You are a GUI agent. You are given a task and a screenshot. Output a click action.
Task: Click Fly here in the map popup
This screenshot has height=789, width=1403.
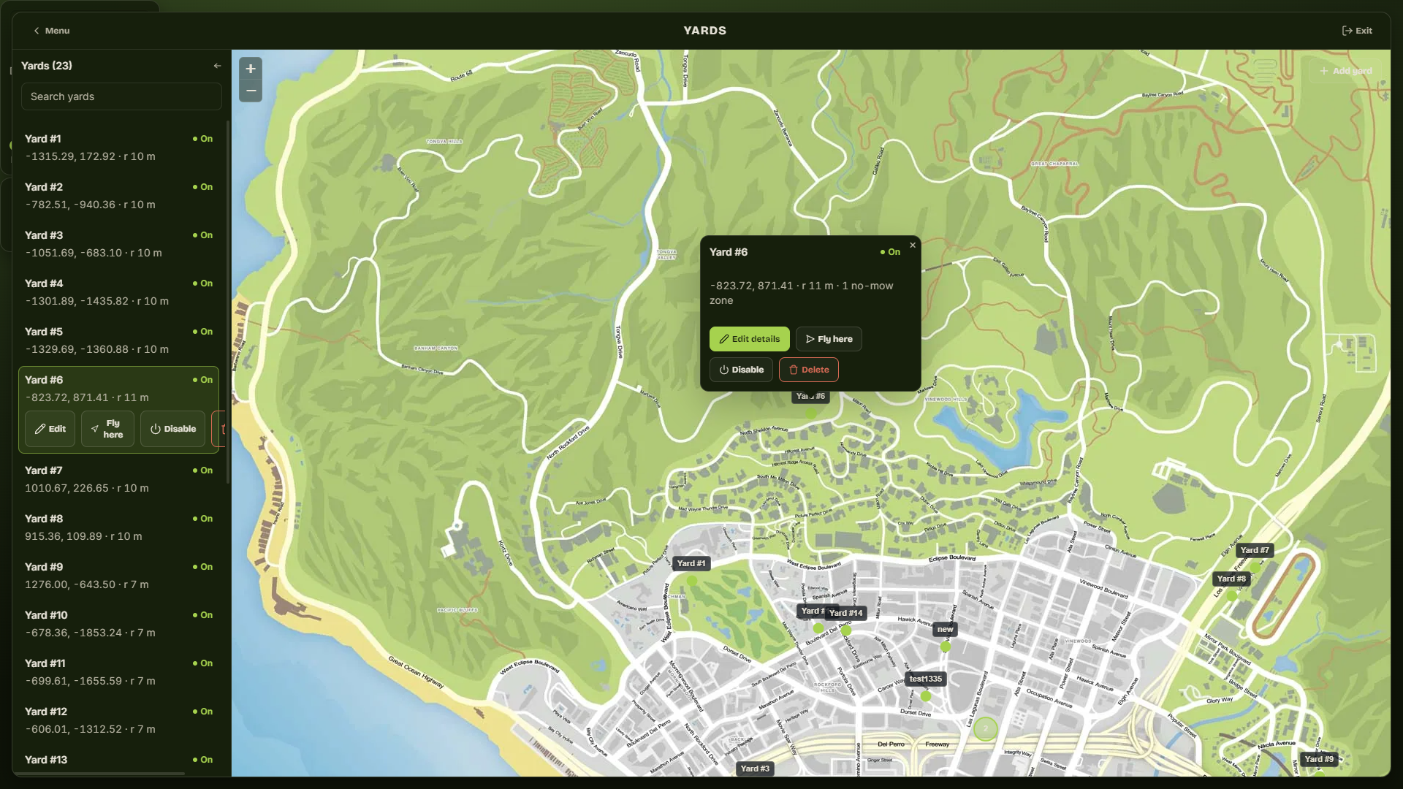829,339
